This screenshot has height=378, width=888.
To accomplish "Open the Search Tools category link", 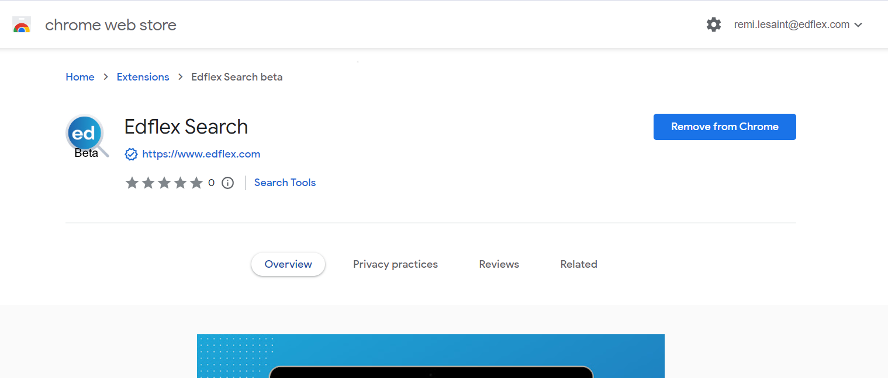I will tap(285, 183).
